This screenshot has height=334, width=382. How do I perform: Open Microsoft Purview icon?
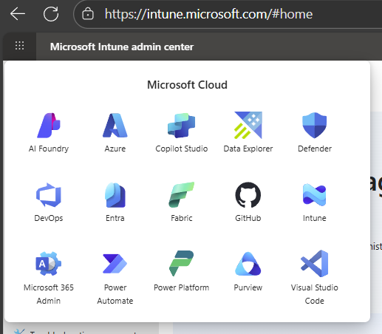coord(248,264)
